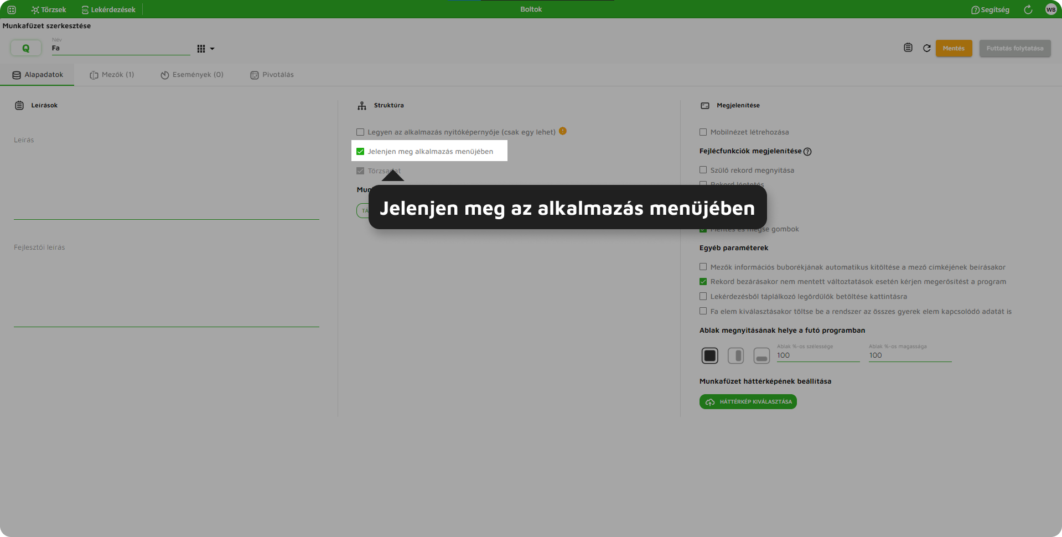Screen dimensions: 1062x537
Task: Open the apps grid icon in top bar
Action: [12, 9]
